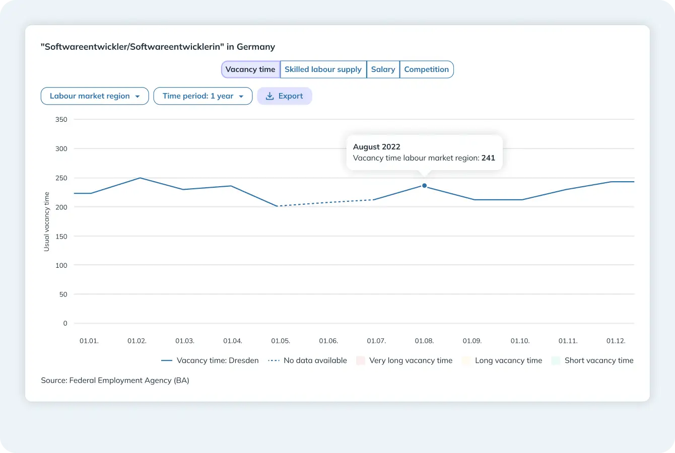The width and height of the screenshot is (675, 453).
Task: Click the download icon in Export button
Action: pos(269,96)
